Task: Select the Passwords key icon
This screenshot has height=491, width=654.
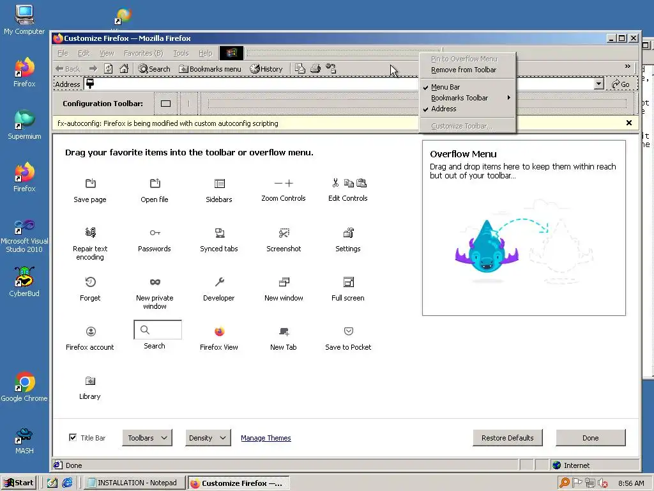Action: [x=155, y=233]
